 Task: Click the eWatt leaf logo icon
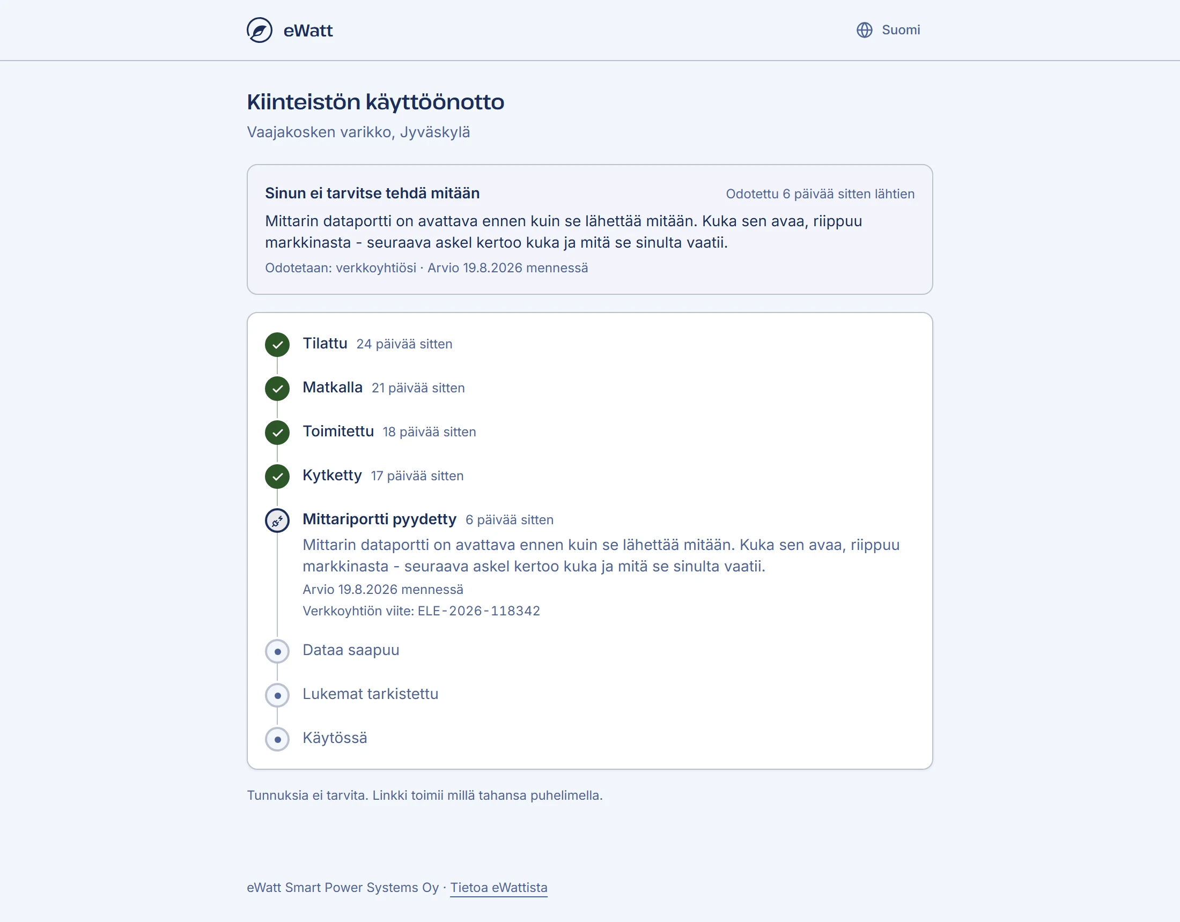click(x=260, y=30)
